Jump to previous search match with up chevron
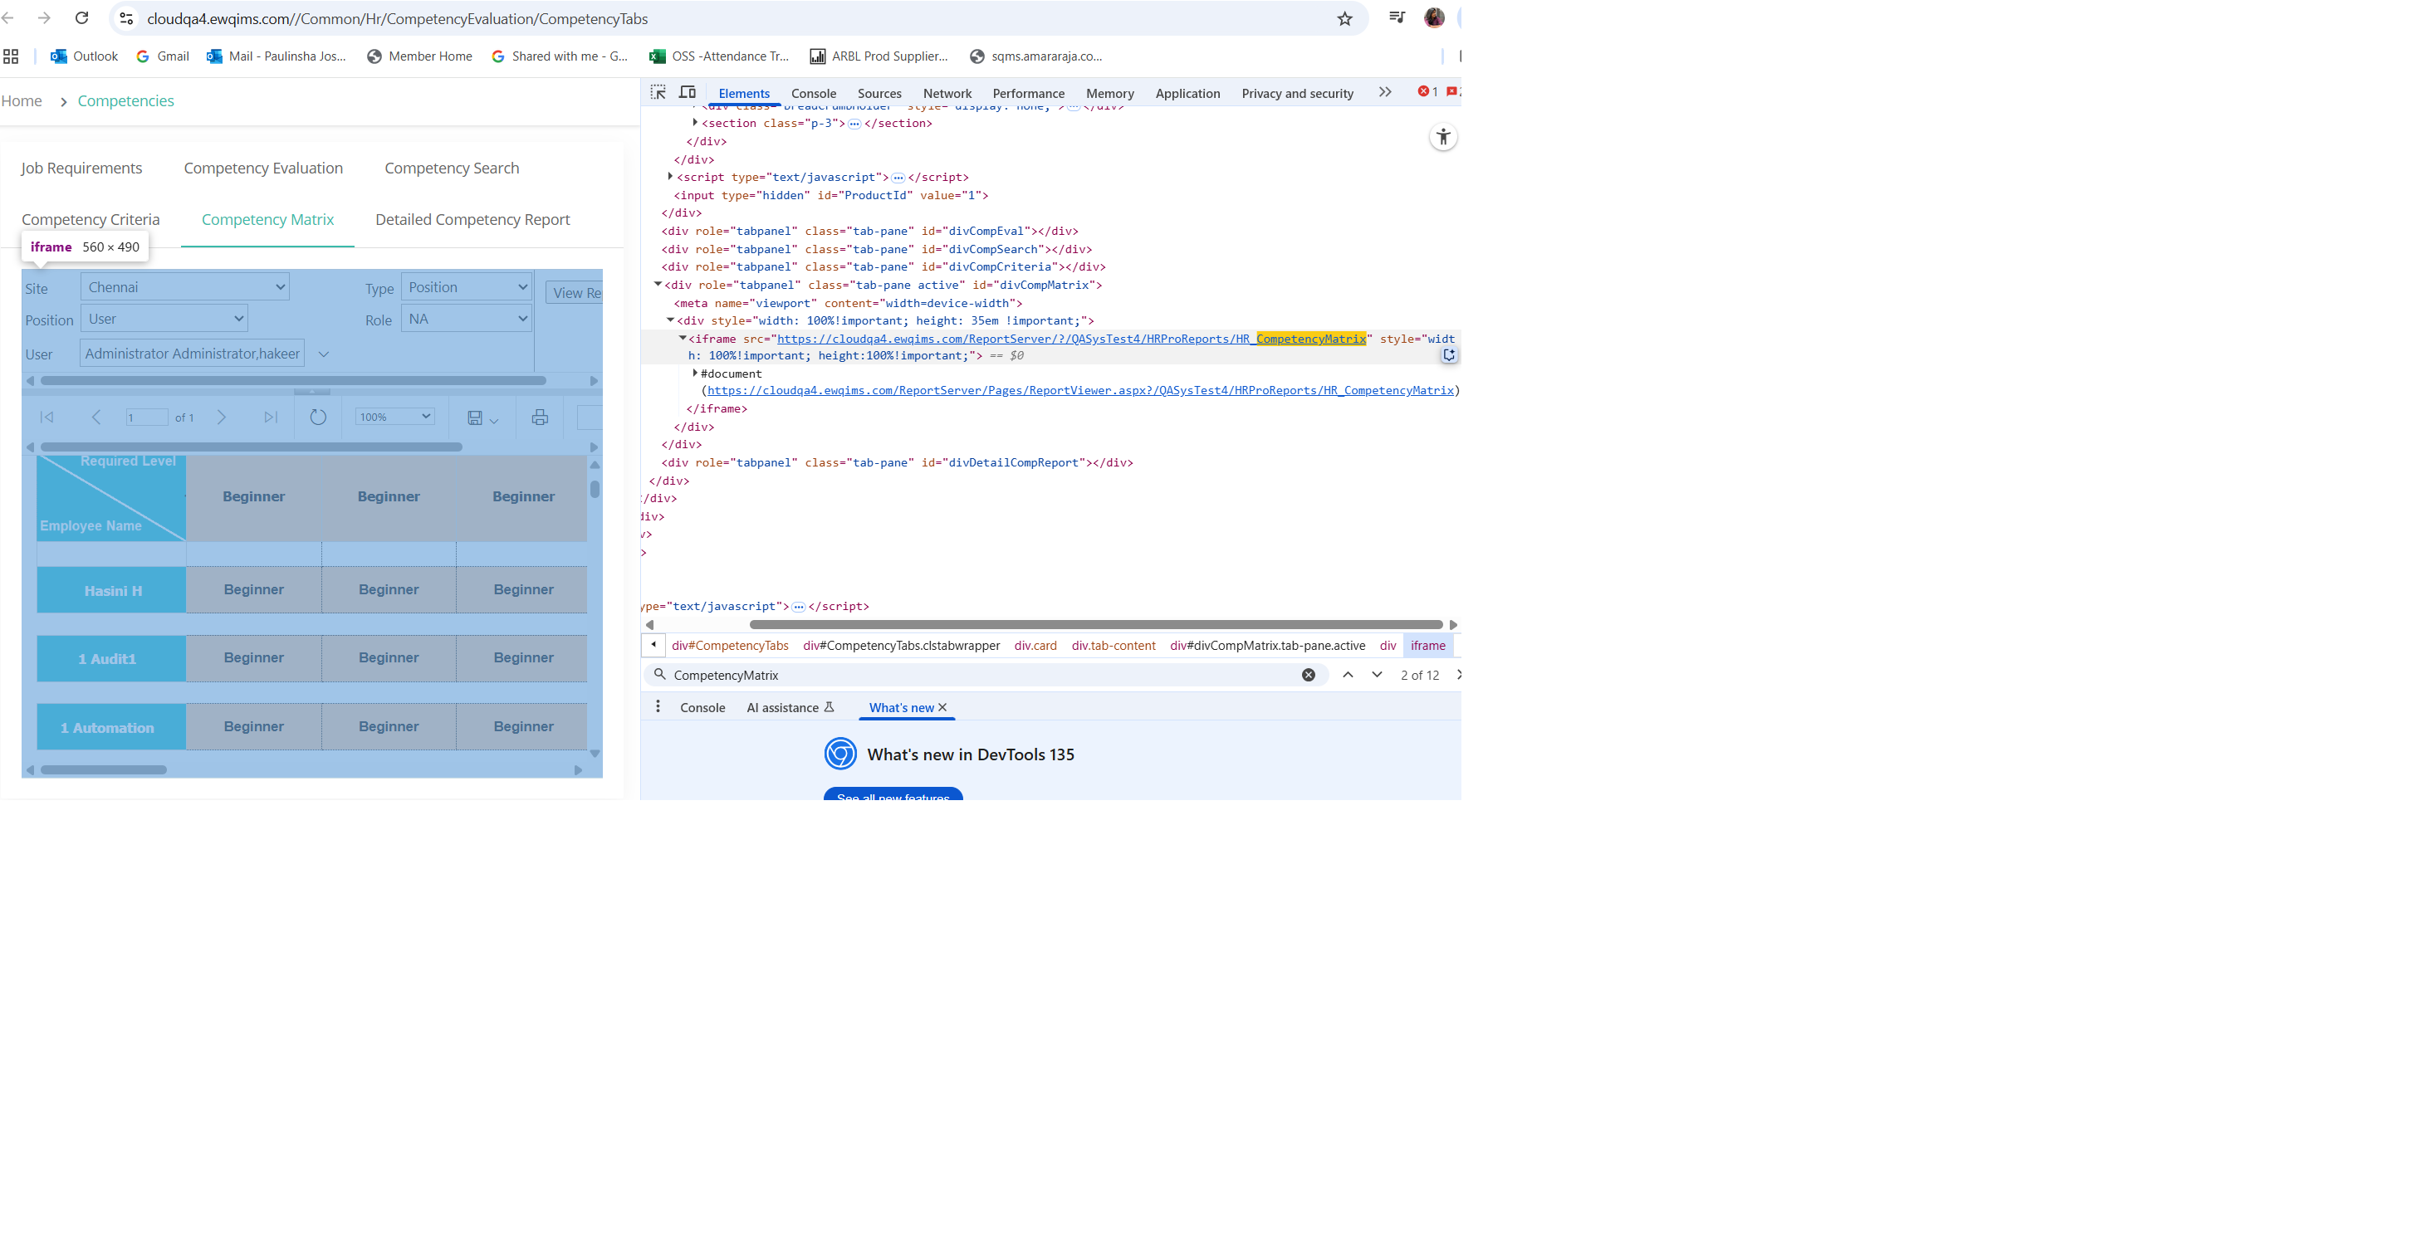 tap(1347, 675)
